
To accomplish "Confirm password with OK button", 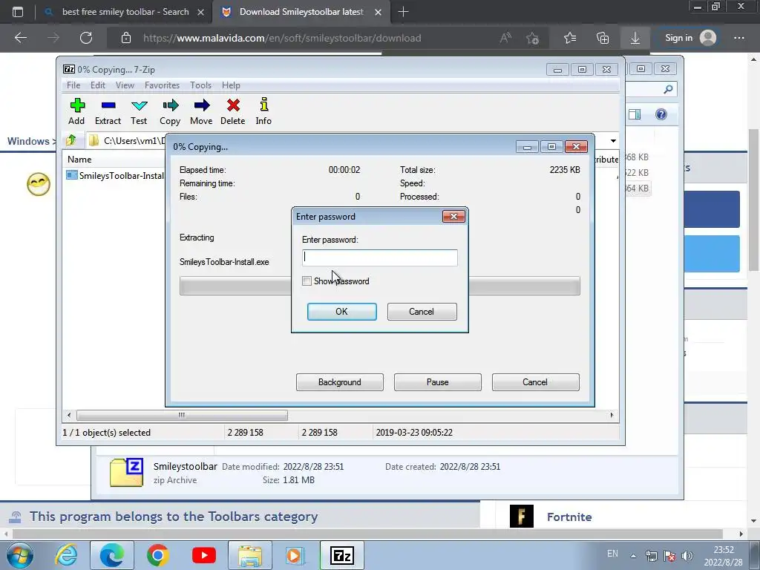I will 341,312.
